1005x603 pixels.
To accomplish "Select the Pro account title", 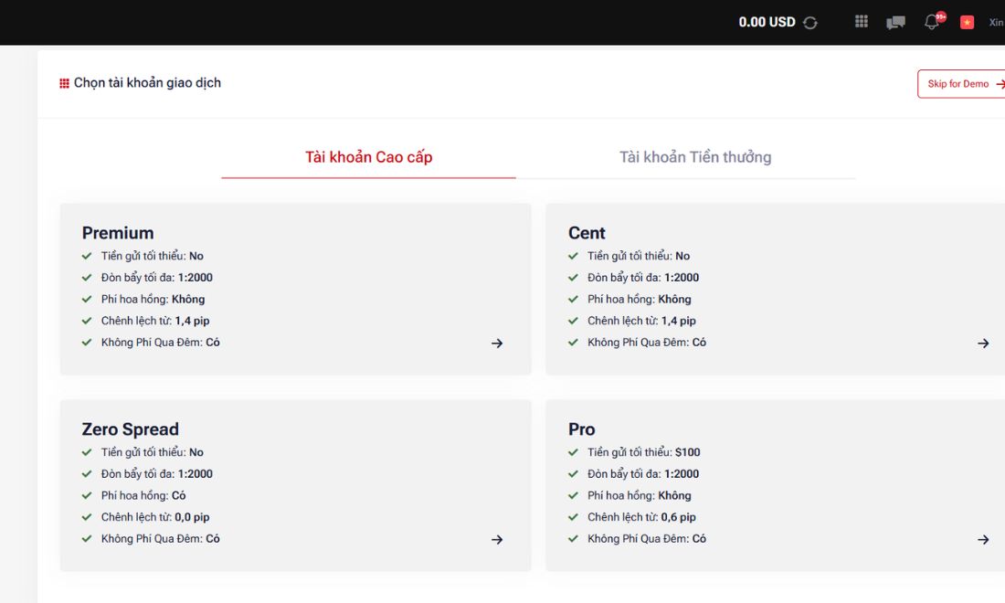I will [581, 428].
